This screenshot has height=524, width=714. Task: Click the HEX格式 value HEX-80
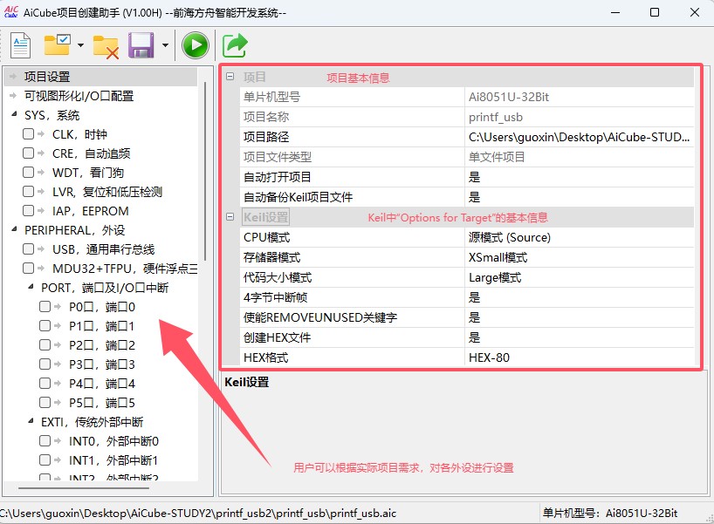pos(580,357)
